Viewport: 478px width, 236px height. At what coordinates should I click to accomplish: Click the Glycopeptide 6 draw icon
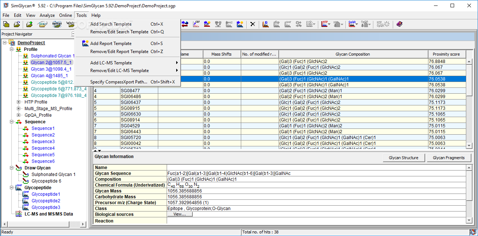coord(25,181)
